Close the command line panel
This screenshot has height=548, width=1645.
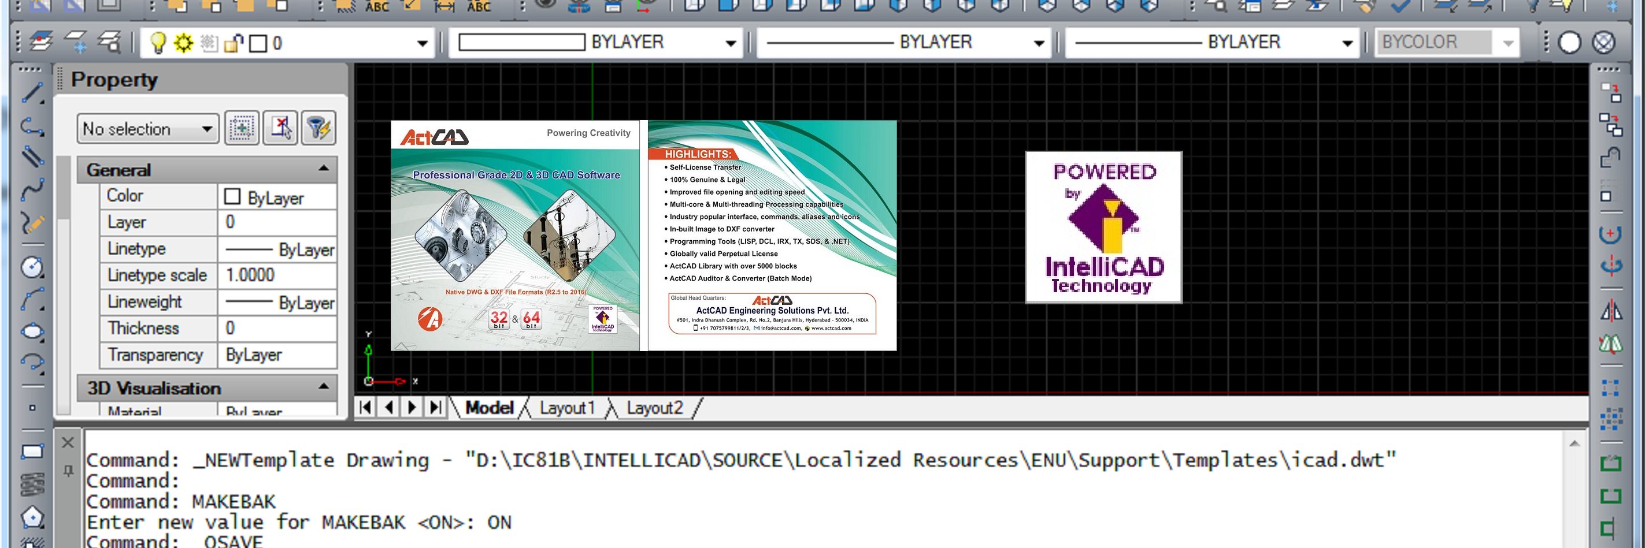pos(68,442)
